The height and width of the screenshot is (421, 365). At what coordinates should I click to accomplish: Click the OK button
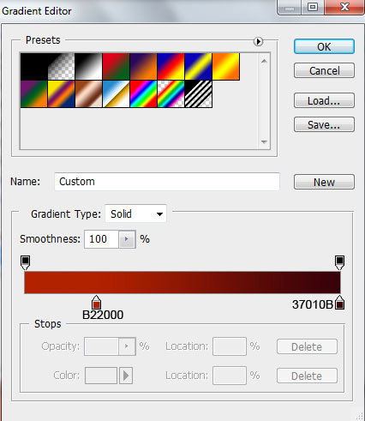tap(324, 46)
